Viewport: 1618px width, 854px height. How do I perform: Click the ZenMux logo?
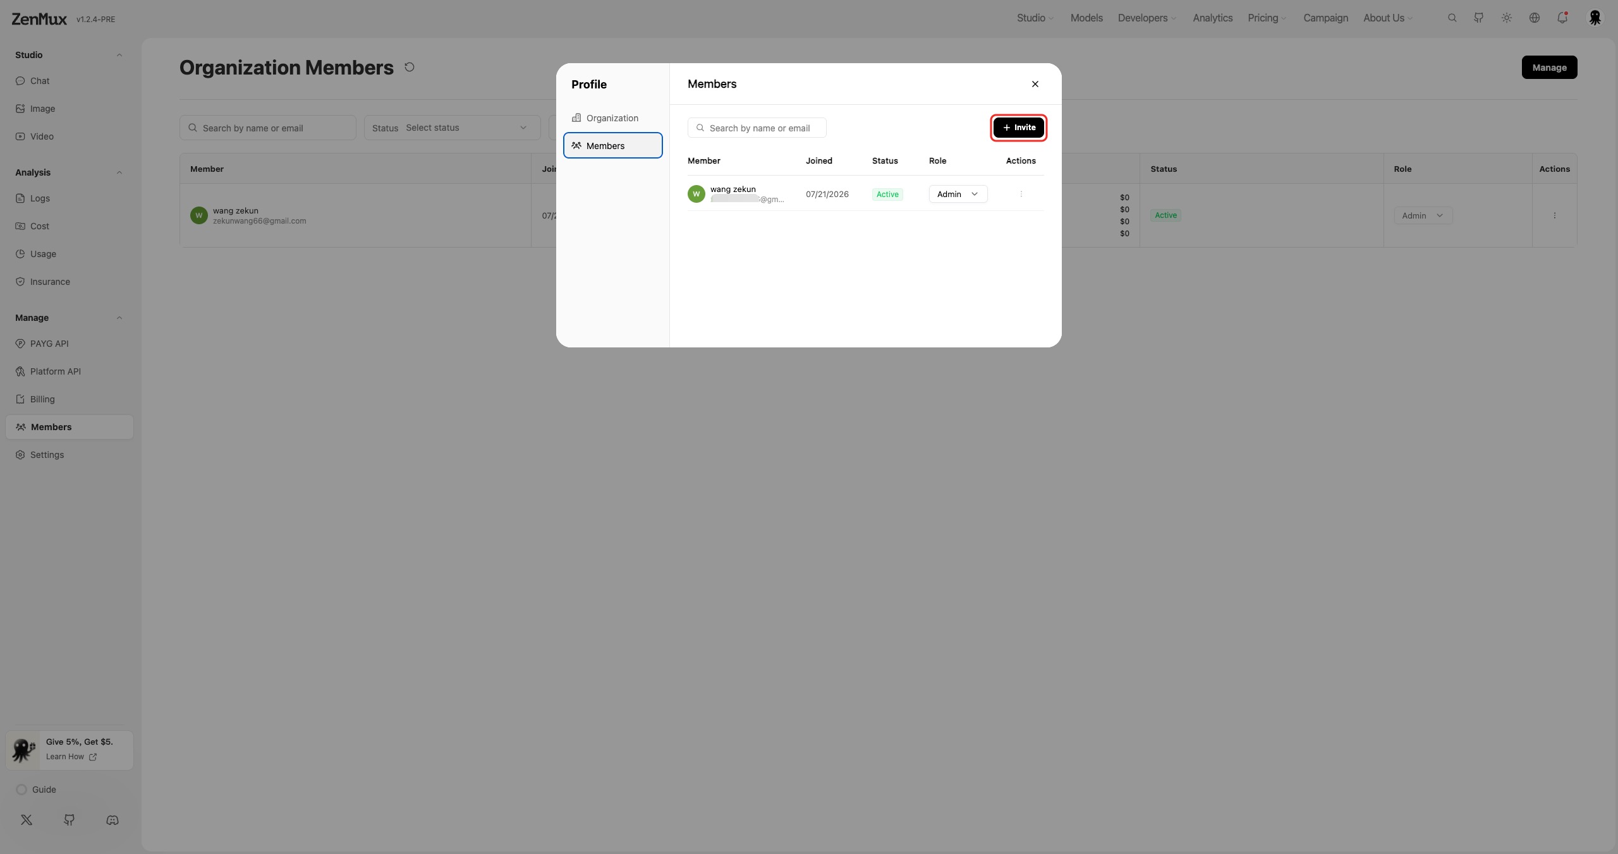tap(39, 19)
